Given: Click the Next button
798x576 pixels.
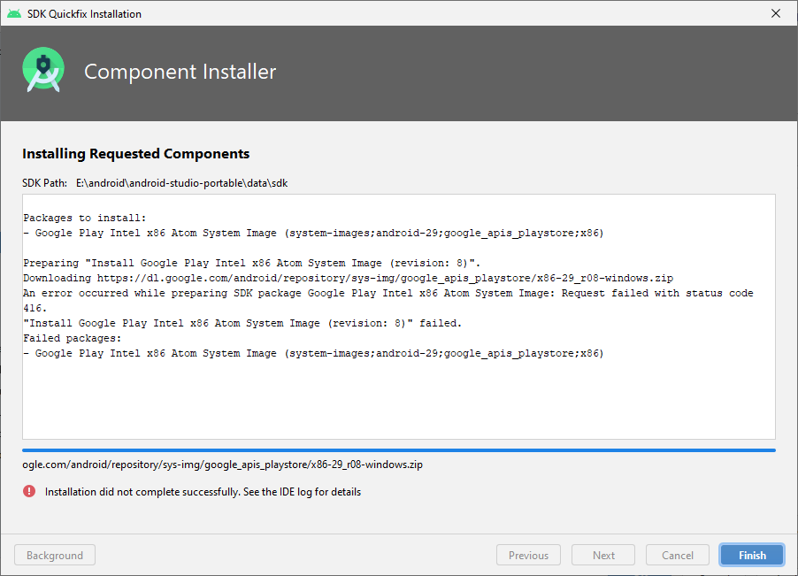Looking at the screenshot, I should (603, 555).
